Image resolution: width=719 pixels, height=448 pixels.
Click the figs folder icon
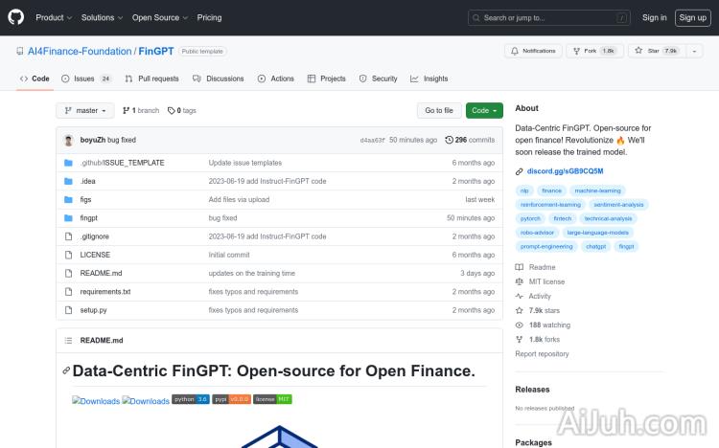[68, 199]
